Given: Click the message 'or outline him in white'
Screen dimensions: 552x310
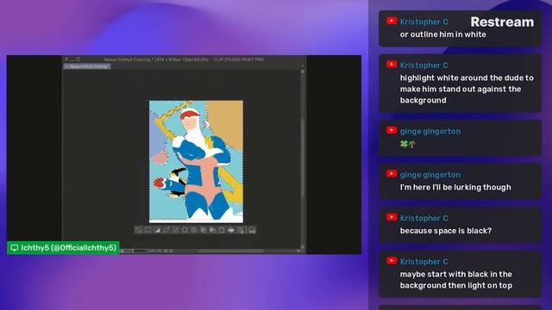Looking at the screenshot, I should 442,34.
